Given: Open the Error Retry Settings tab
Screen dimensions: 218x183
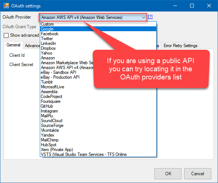Looking at the screenshot, I should coord(180,46).
